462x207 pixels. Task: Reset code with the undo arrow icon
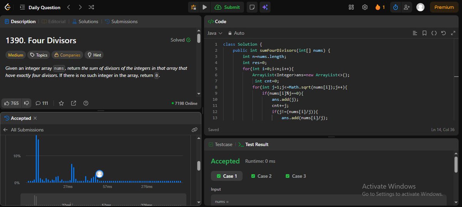(x=444, y=33)
